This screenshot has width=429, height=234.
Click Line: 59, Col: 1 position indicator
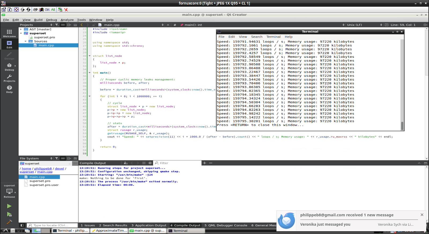click(403, 25)
